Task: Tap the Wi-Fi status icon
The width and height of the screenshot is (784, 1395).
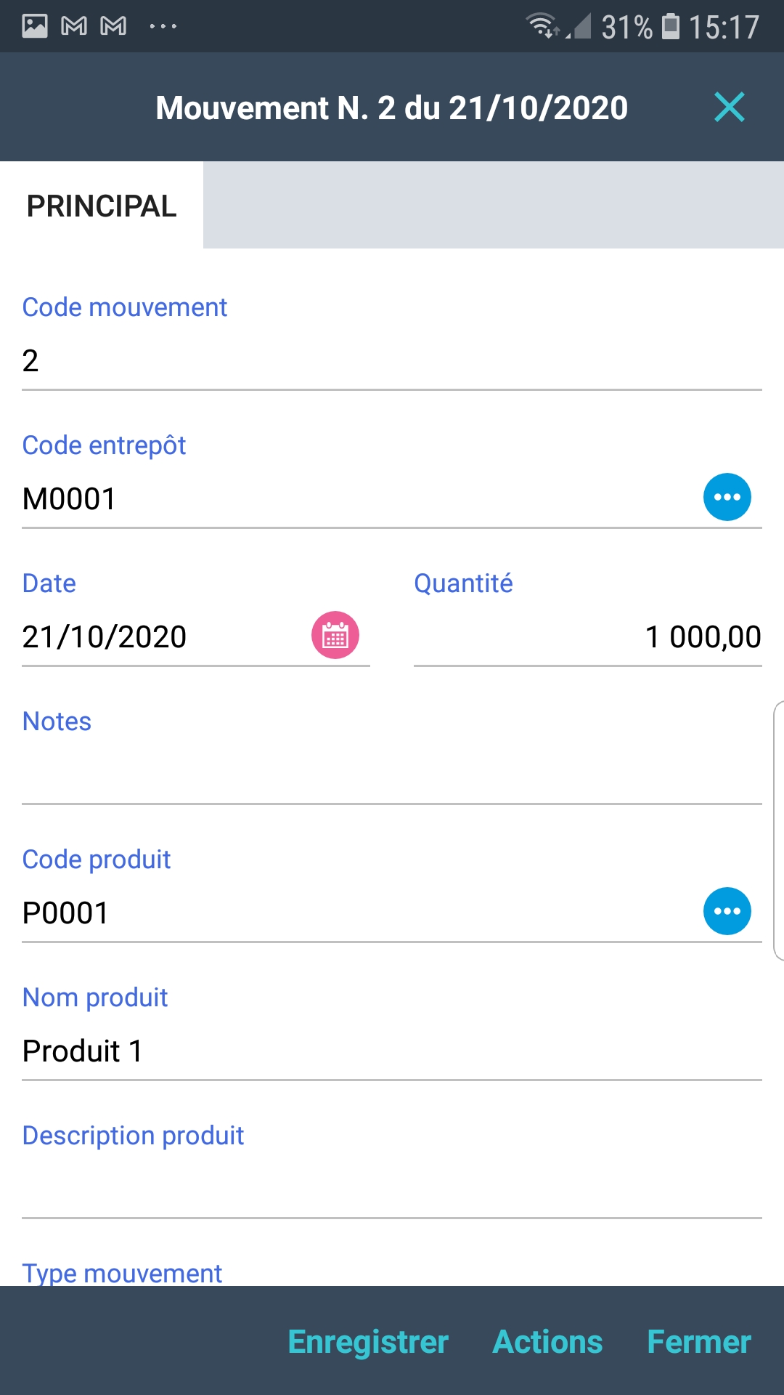Action: click(541, 26)
